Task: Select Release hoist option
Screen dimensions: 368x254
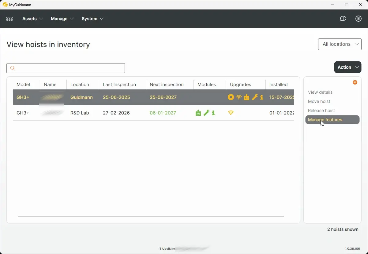Action: click(321, 111)
